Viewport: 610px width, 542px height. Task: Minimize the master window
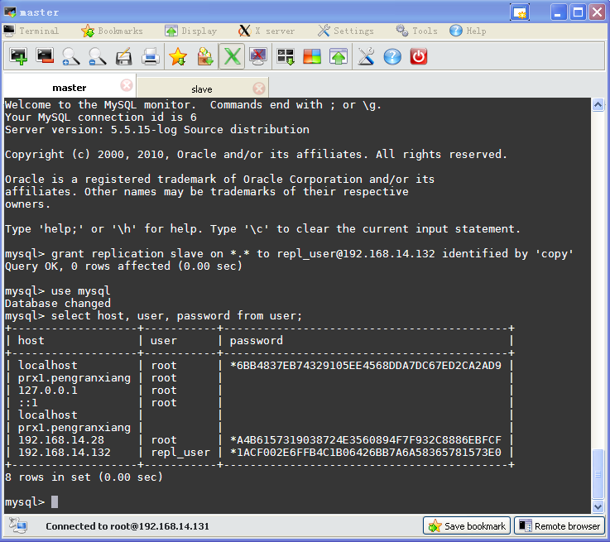pos(559,12)
